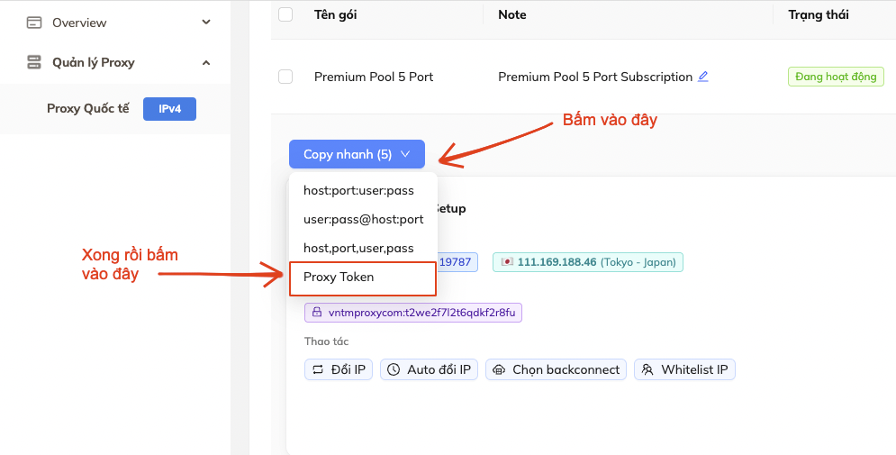Expand the Overview sidebar section chevron
This screenshot has height=455, width=896.
point(206,23)
